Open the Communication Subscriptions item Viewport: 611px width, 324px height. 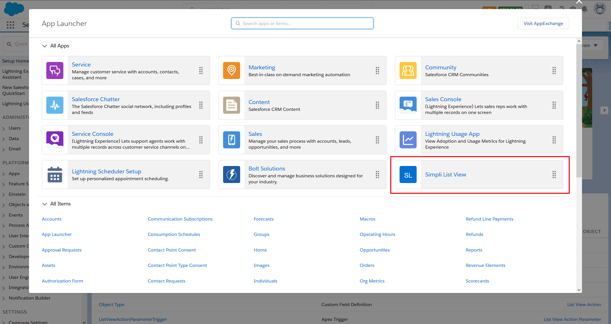coord(180,219)
